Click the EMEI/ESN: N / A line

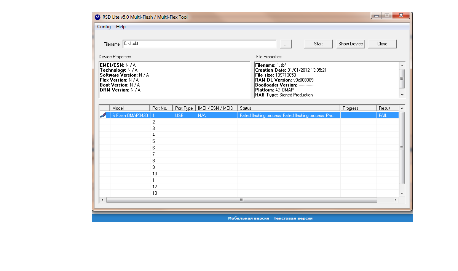[118, 65]
